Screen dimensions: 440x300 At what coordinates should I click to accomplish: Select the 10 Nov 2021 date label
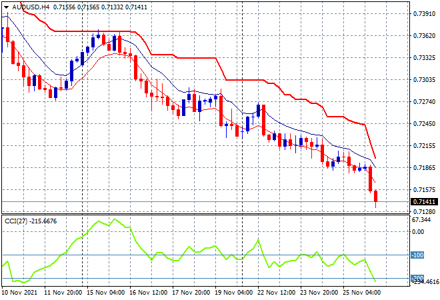tap(19, 293)
